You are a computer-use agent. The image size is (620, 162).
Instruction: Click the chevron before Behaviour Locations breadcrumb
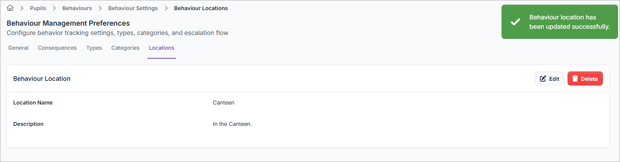coord(166,8)
